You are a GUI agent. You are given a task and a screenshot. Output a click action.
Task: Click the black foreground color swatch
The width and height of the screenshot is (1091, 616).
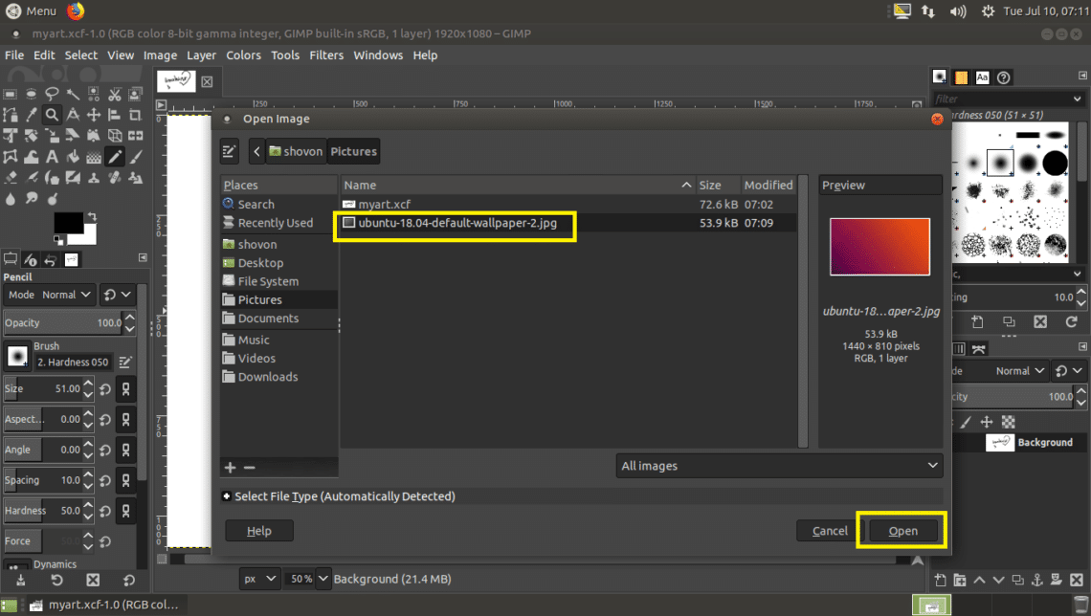[x=67, y=224]
